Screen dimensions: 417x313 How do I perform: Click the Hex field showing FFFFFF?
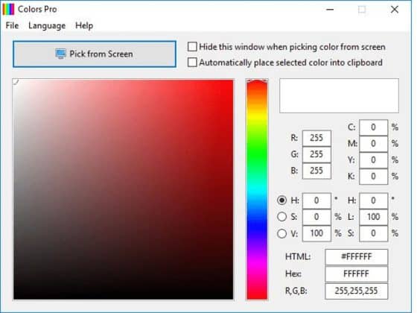click(x=357, y=274)
